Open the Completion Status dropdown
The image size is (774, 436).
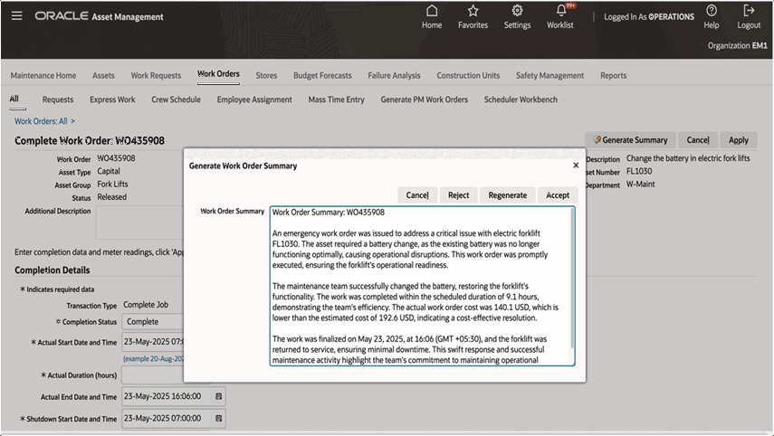153,322
